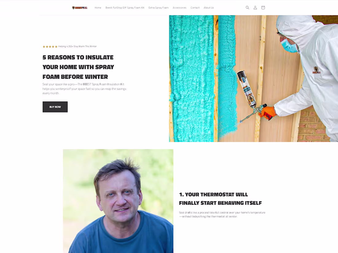Click the portrait of man in blue shirt
The image size is (338, 253).
118,201
